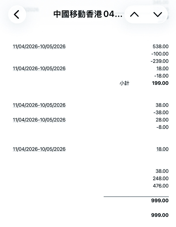Go to next bill with down chevron
Viewport: 176px width, 227px height.
pyautogui.click(x=158, y=14)
